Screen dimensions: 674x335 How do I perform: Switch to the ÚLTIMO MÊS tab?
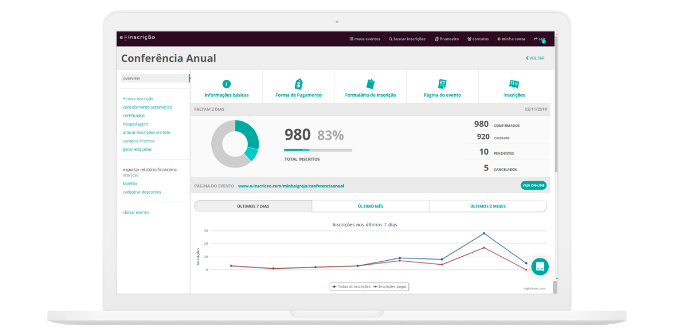[371, 206]
